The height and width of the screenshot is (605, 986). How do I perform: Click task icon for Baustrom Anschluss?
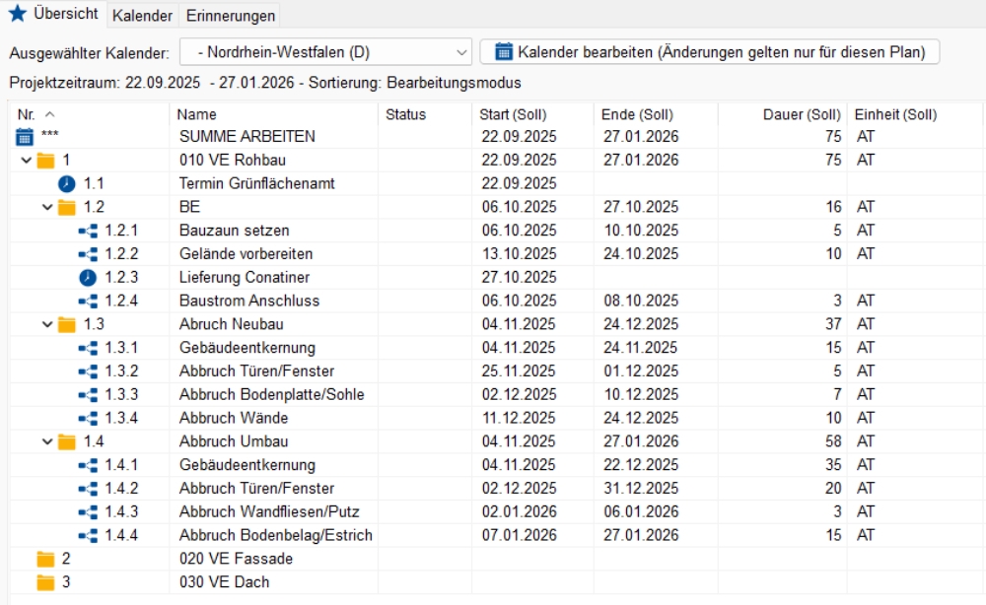pyautogui.click(x=88, y=302)
